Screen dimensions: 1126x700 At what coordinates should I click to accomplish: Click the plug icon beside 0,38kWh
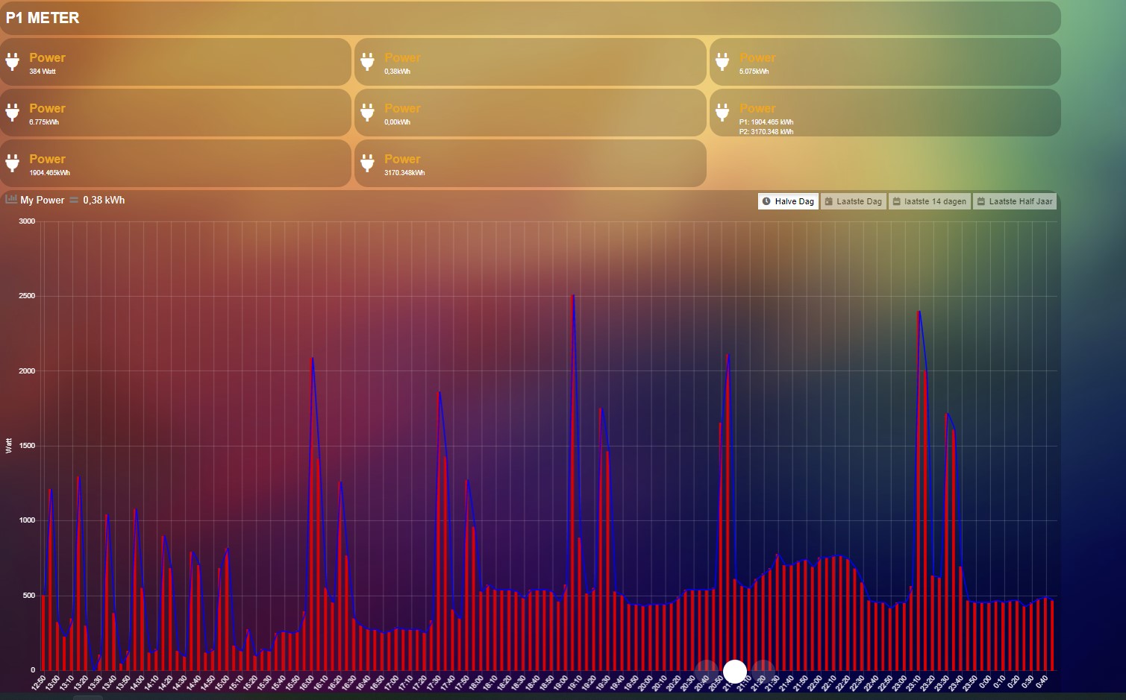367,62
